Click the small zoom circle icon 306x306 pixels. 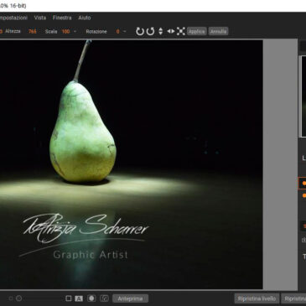tap(11, 298)
